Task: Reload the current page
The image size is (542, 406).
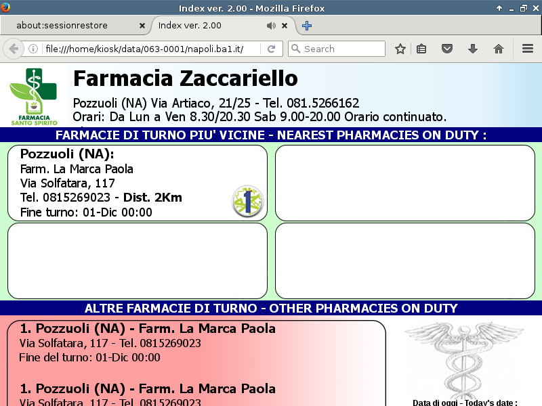Action: (x=271, y=49)
